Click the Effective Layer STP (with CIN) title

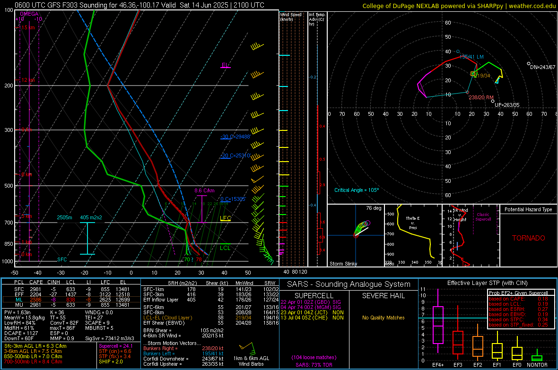[487, 283]
